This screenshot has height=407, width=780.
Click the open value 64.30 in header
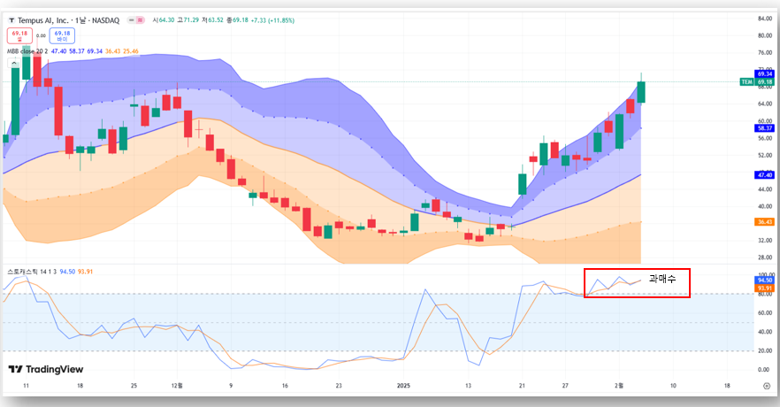[x=166, y=20]
